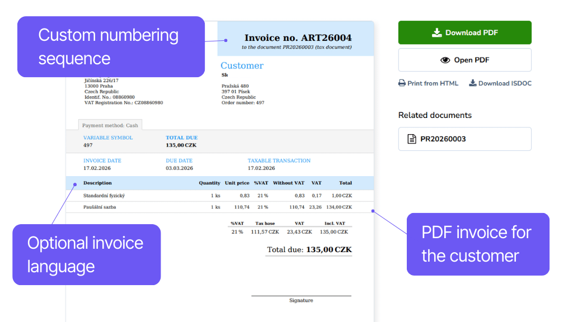Click the Identif. No.: 08860980 line

coord(110,97)
